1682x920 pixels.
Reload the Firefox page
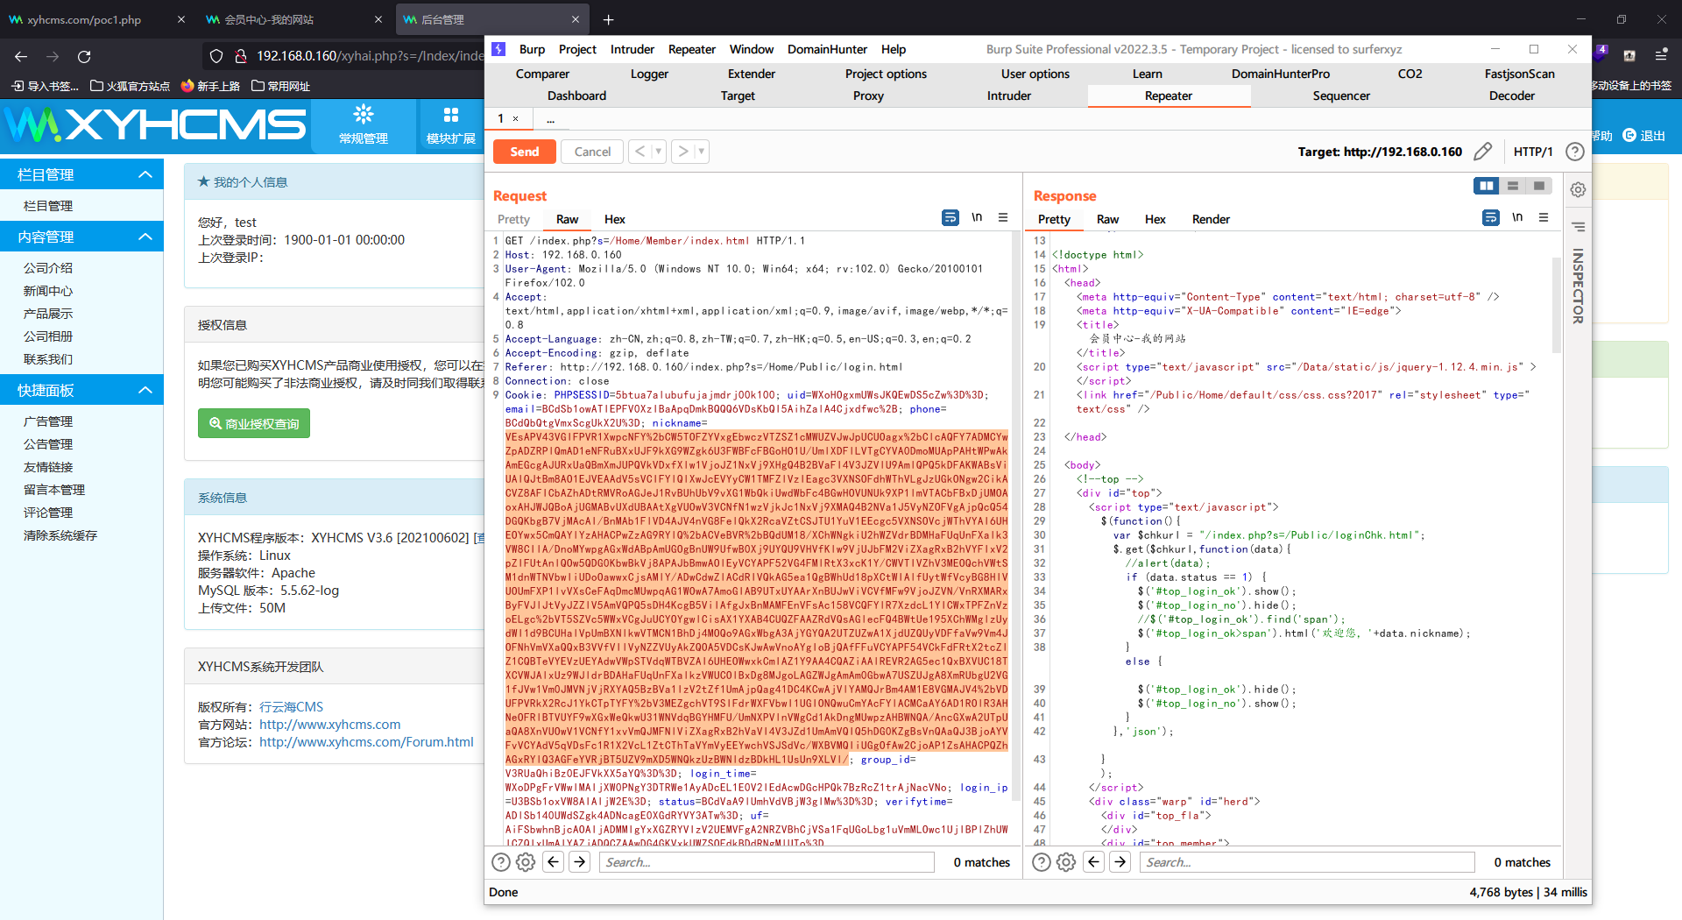tap(84, 56)
